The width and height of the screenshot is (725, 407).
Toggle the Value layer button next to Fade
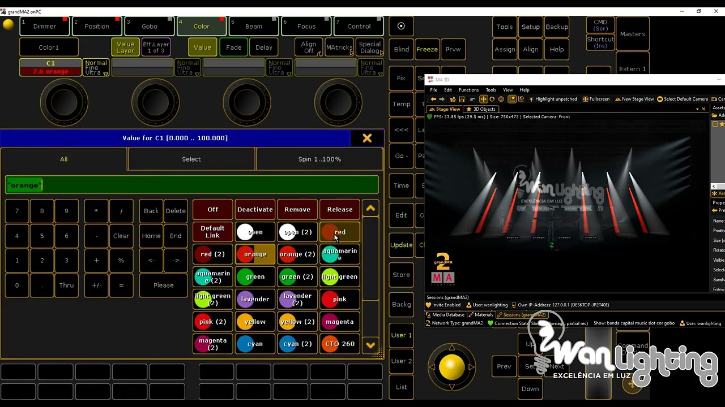point(202,47)
